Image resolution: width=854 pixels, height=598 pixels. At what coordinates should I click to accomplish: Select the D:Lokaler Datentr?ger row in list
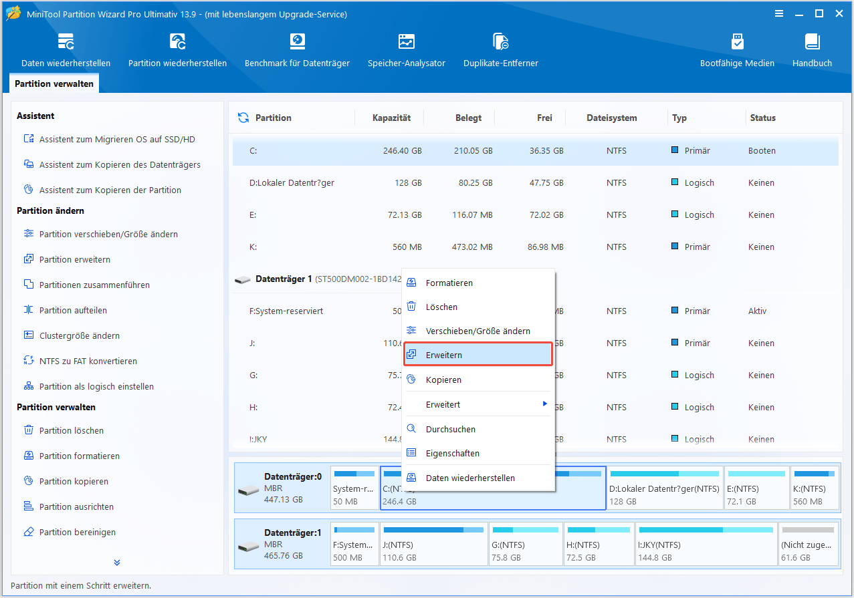[535, 183]
